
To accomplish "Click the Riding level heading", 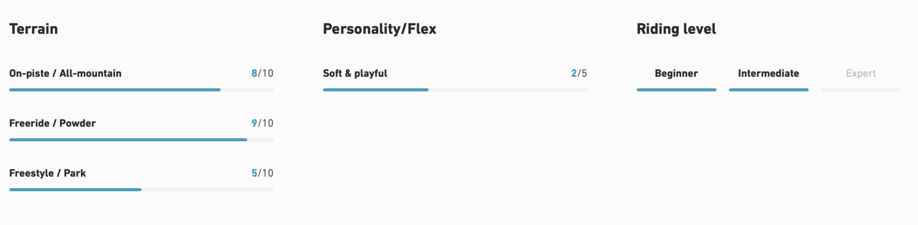I will 676,29.
